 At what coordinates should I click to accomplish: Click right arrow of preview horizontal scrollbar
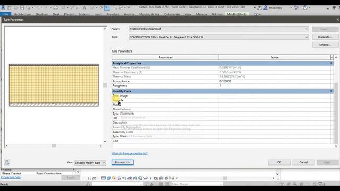point(100,146)
